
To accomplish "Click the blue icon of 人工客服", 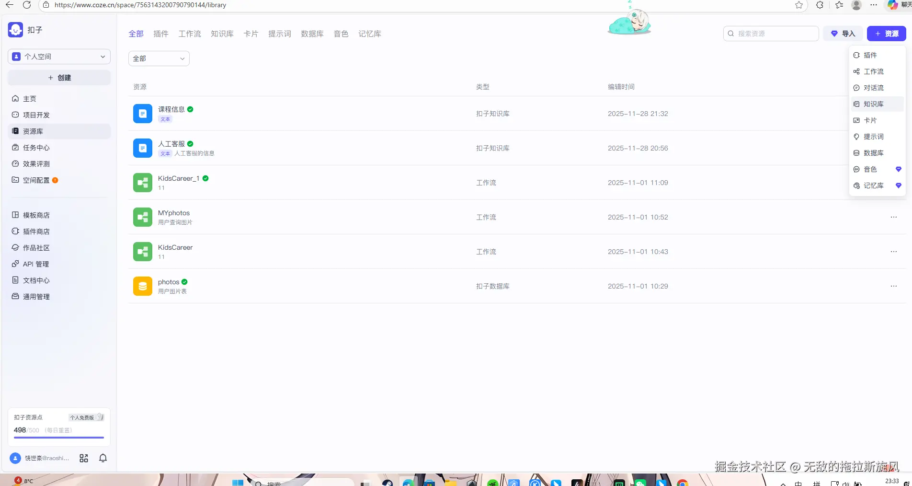I will click(x=143, y=148).
